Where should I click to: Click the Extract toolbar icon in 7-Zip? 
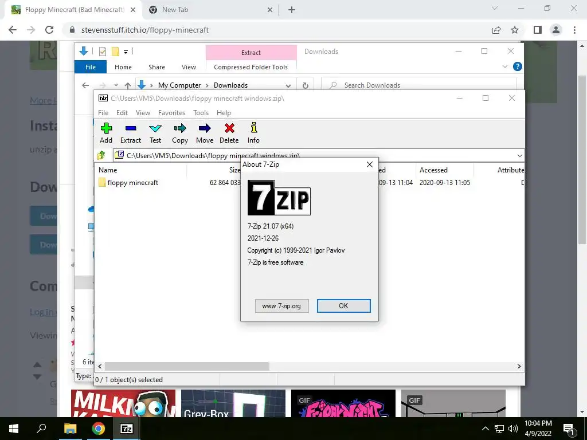coord(131,133)
